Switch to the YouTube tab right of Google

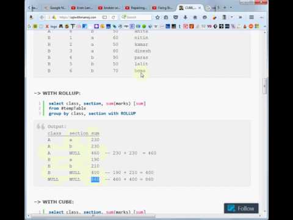82,8
